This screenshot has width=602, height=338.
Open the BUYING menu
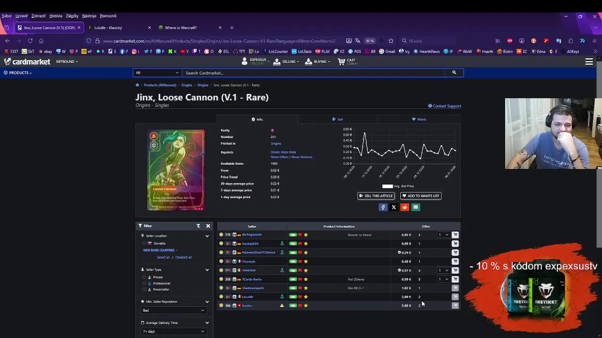pos(317,61)
